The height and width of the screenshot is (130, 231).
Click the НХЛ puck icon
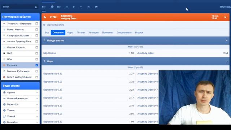[4, 53]
